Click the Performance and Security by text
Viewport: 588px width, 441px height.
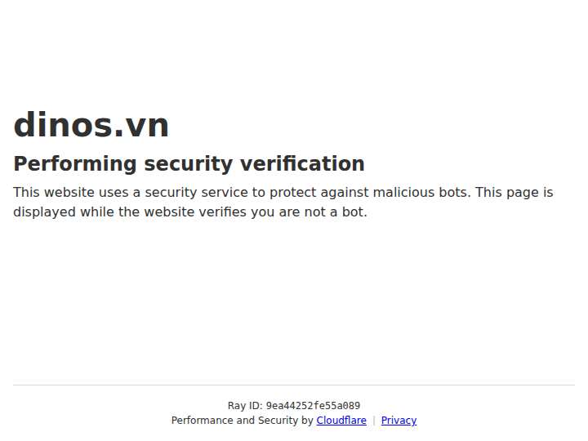coord(243,421)
